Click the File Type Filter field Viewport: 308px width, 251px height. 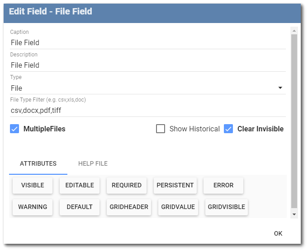[148, 111]
